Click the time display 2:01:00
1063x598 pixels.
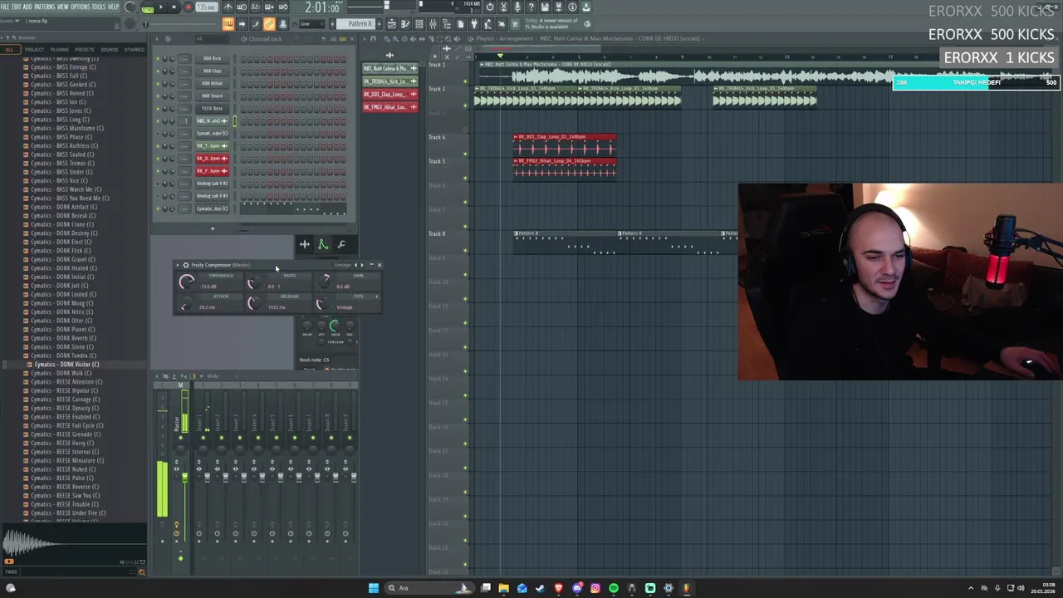coord(321,7)
